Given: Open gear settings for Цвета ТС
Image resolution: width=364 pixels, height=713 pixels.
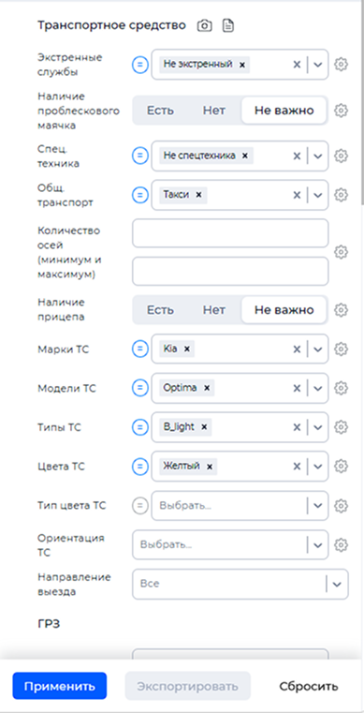Looking at the screenshot, I should pos(341,466).
